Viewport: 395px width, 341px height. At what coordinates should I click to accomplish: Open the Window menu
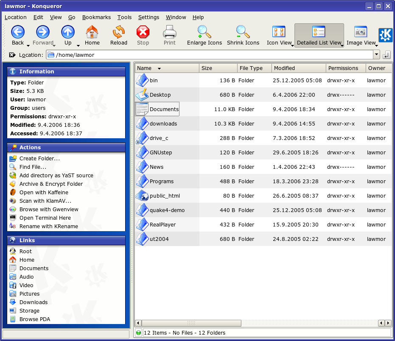pos(176,17)
